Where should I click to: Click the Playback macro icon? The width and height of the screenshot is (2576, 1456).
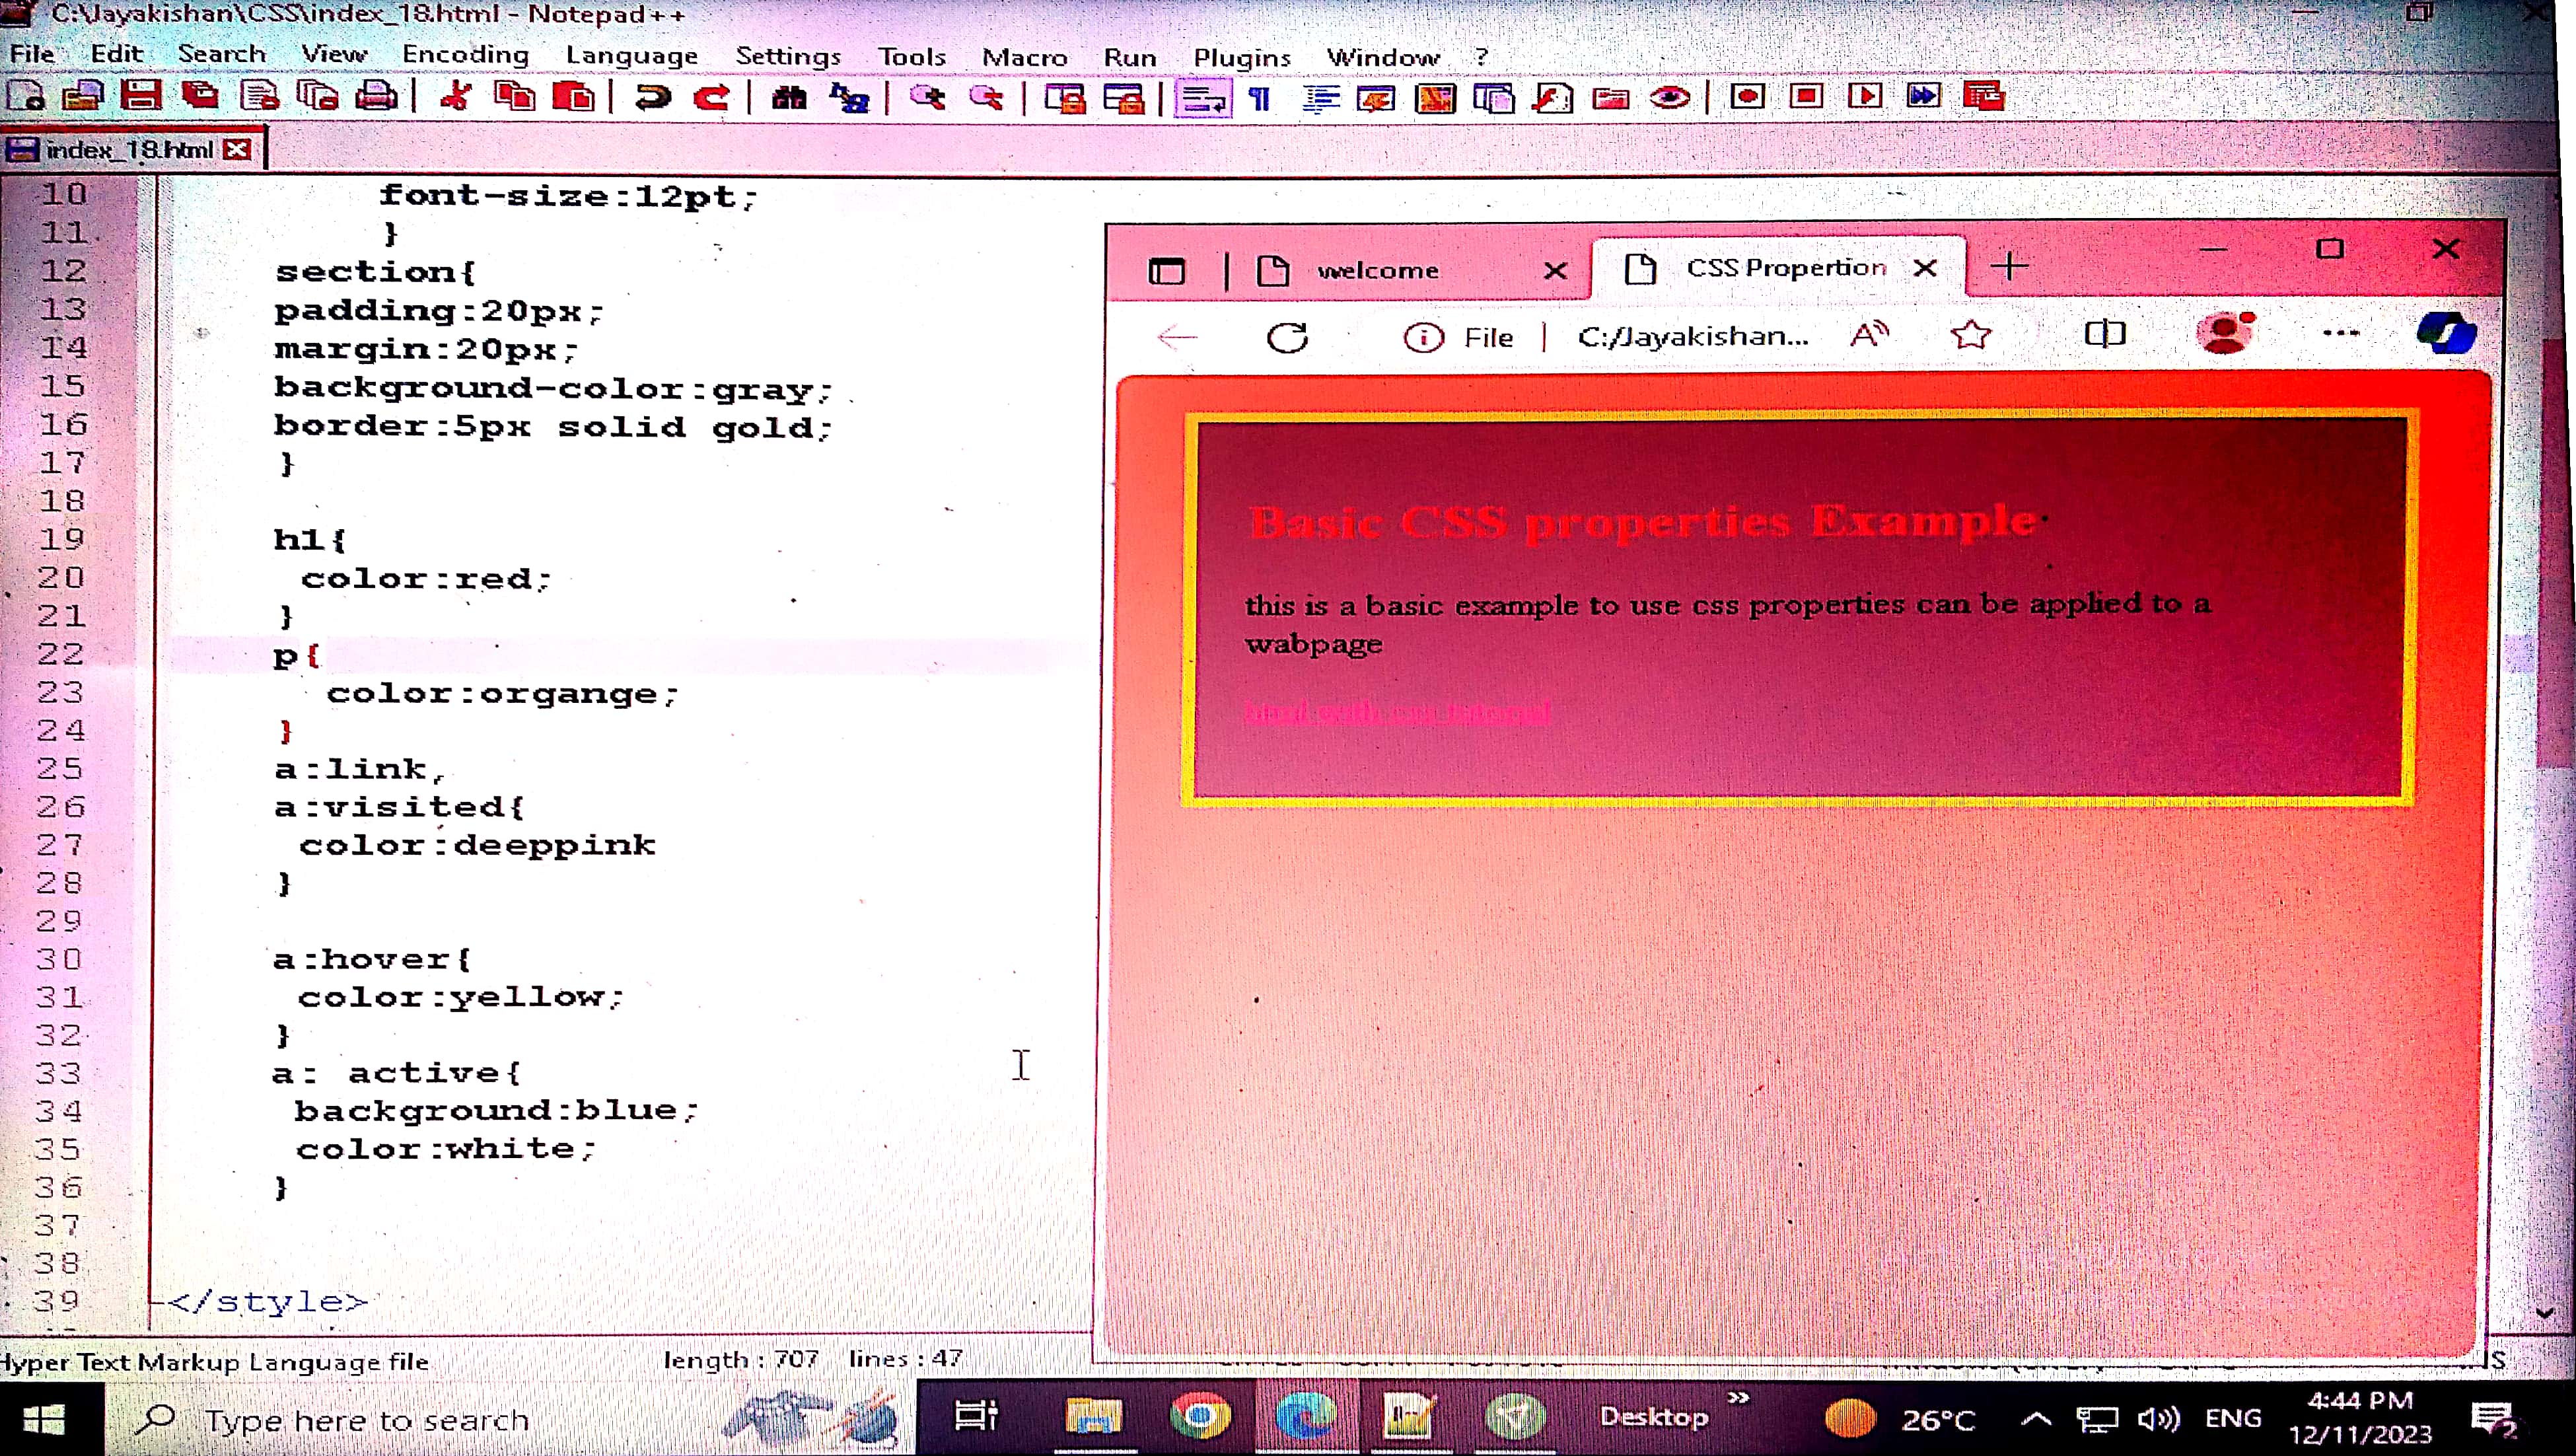coord(1864,97)
